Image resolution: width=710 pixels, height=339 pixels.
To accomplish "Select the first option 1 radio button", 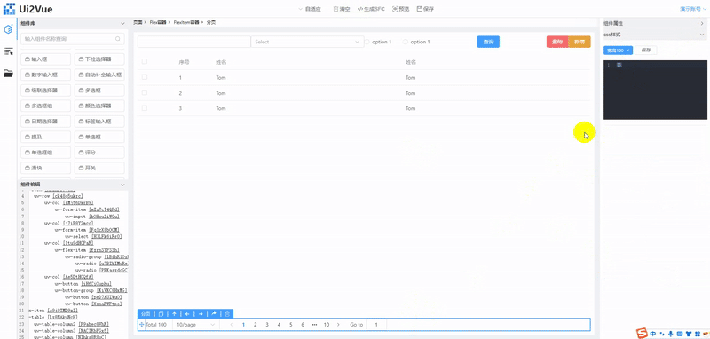I will [367, 42].
